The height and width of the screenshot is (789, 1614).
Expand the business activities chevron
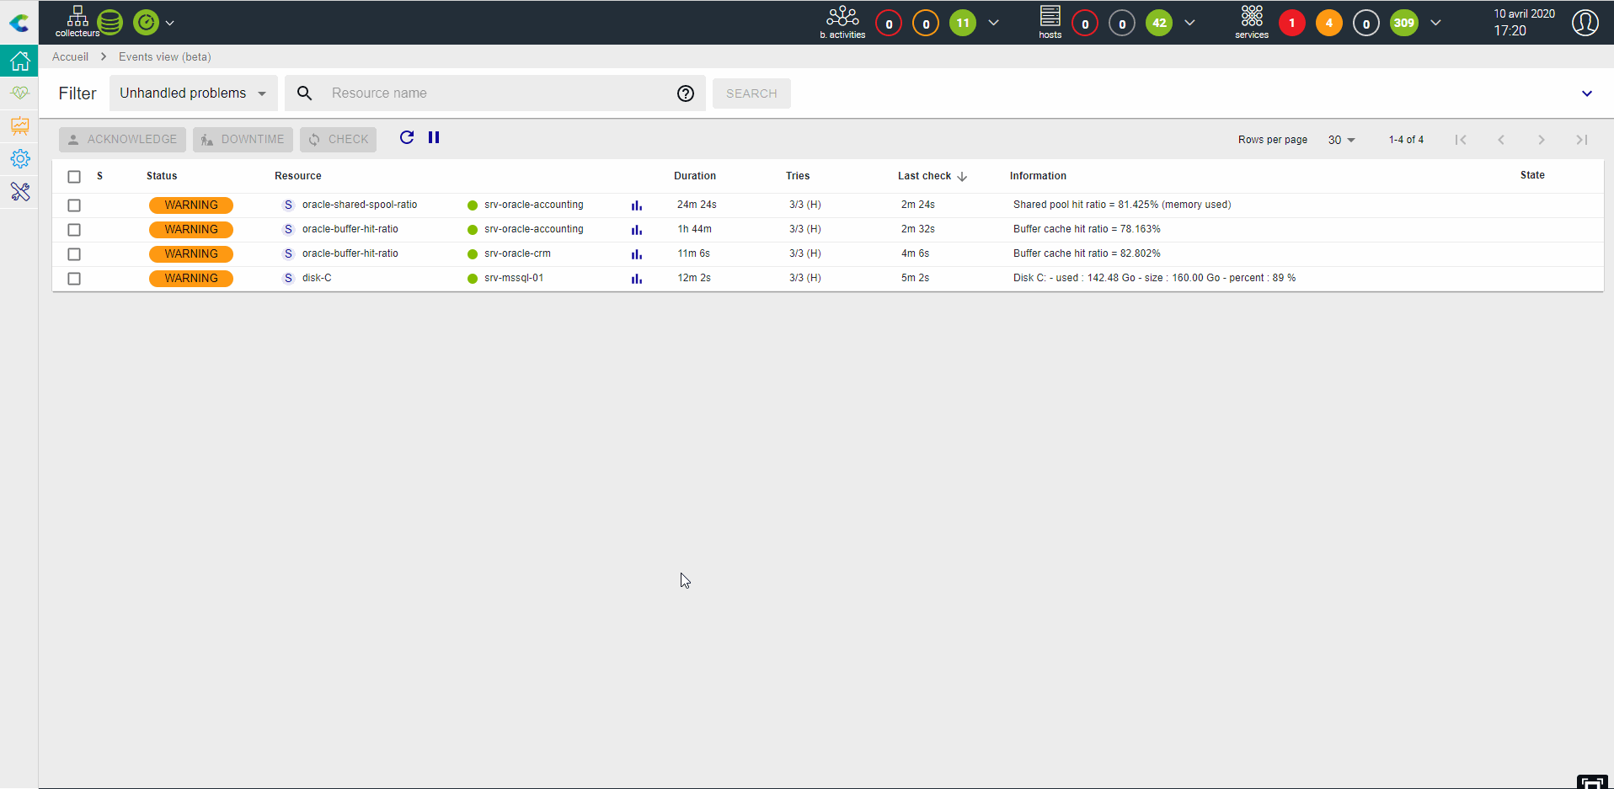coord(994,23)
